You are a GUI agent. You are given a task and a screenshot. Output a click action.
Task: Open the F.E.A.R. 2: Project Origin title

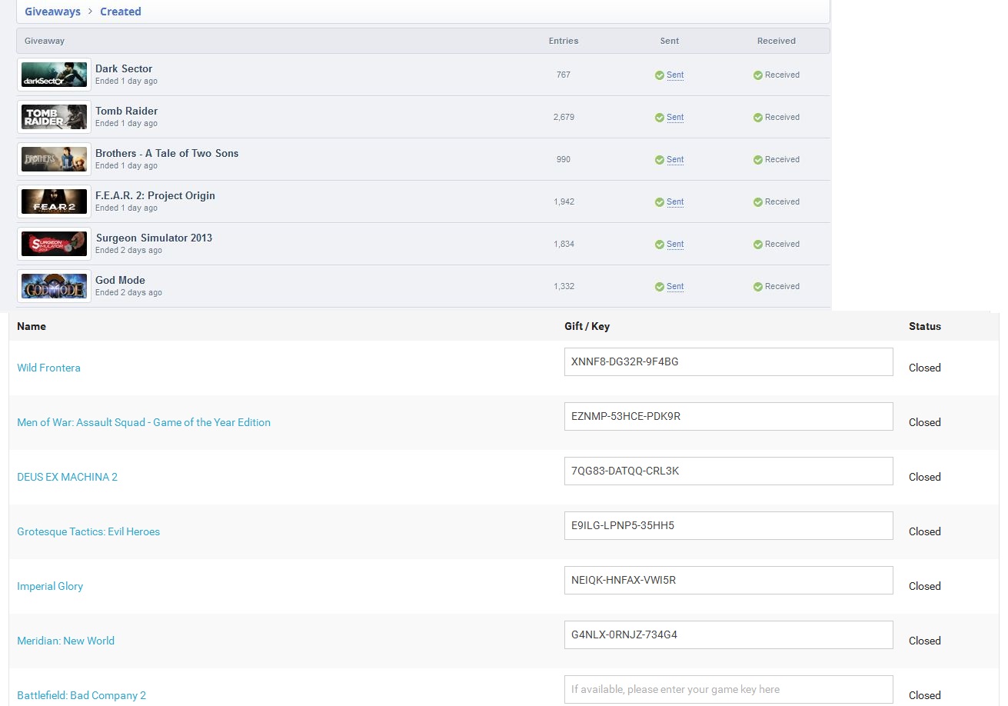coord(155,195)
